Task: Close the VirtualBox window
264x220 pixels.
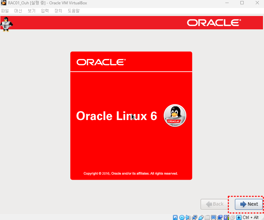Action: coord(257,3)
